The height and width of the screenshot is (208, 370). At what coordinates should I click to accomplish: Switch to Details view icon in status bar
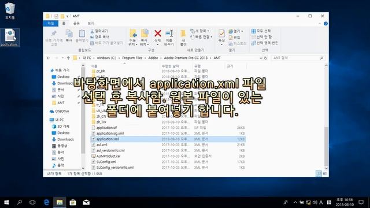(319, 174)
